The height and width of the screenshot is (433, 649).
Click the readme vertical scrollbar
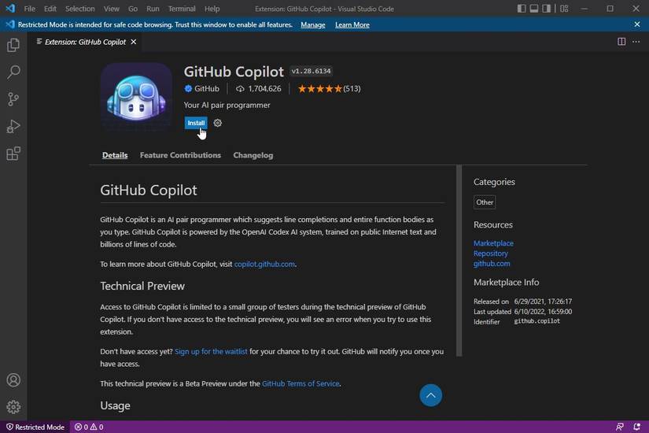pyautogui.click(x=459, y=261)
